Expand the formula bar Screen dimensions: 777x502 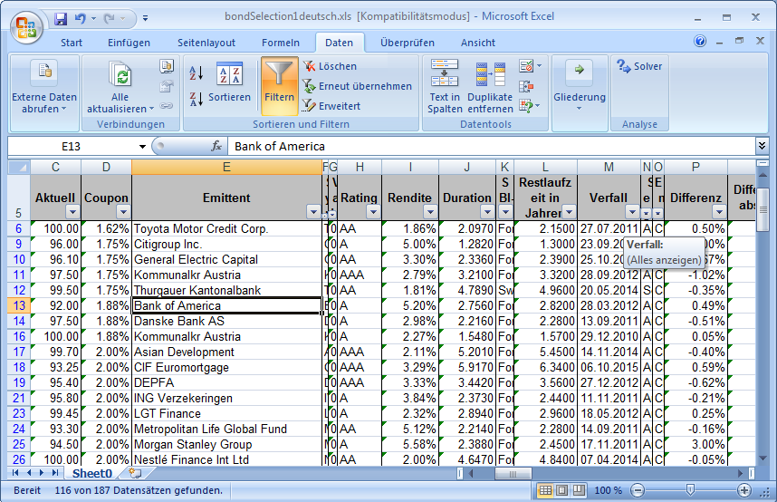762,145
